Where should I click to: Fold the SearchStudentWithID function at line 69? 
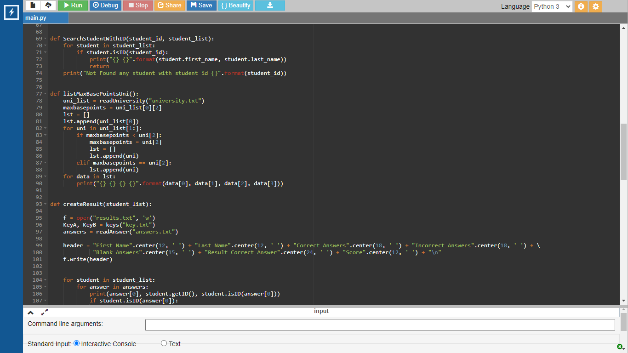click(45, 39)
